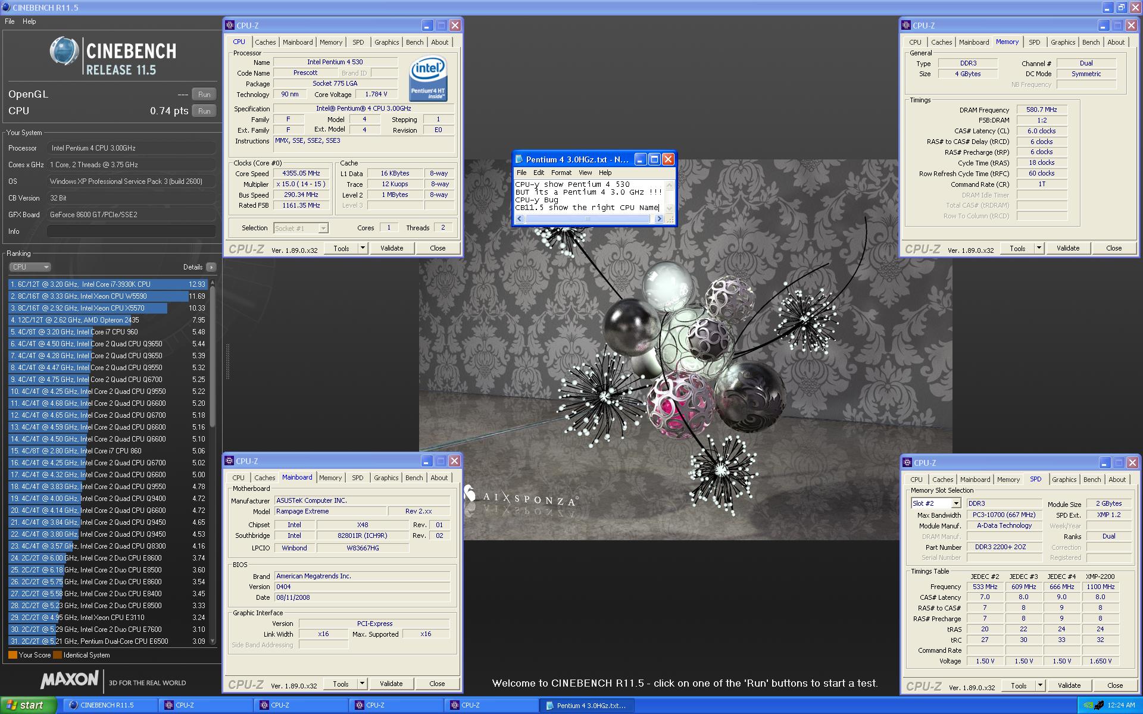
Task: Select the Xeon CPU W5590 ranking row
Action: click(107, 296)
